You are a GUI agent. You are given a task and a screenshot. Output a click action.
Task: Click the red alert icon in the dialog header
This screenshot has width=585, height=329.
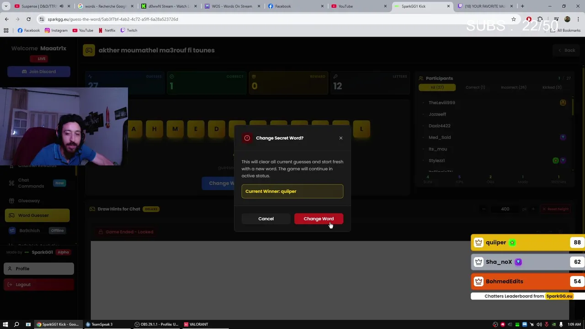[x=247, y=138]
